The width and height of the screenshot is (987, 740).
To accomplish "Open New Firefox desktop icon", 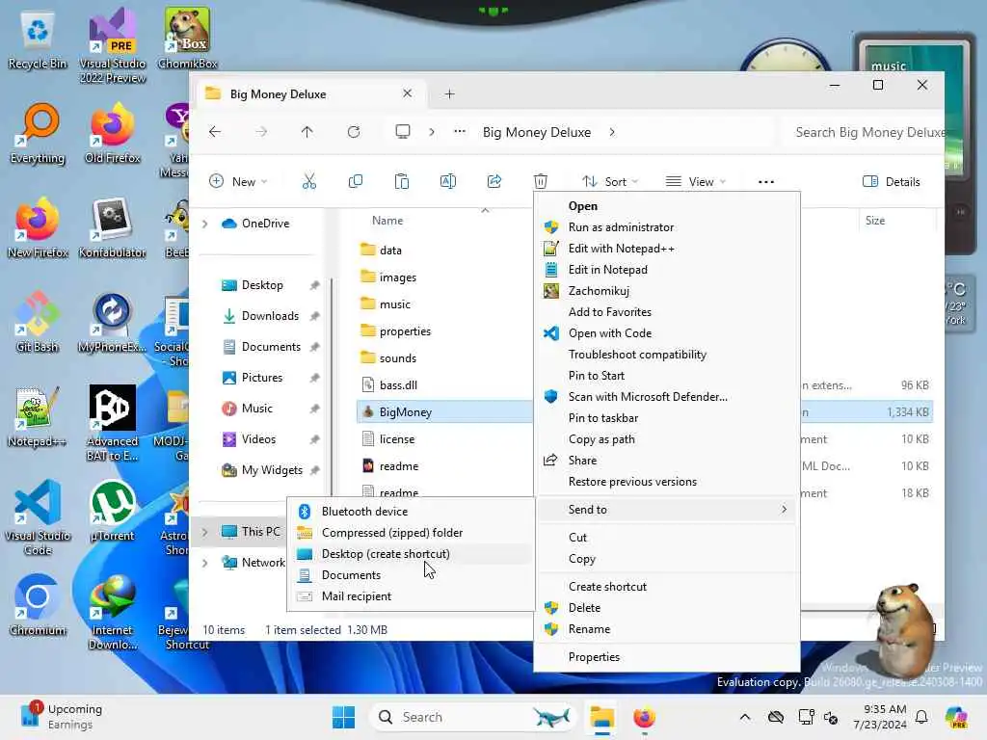I will [x=38, y=227].
